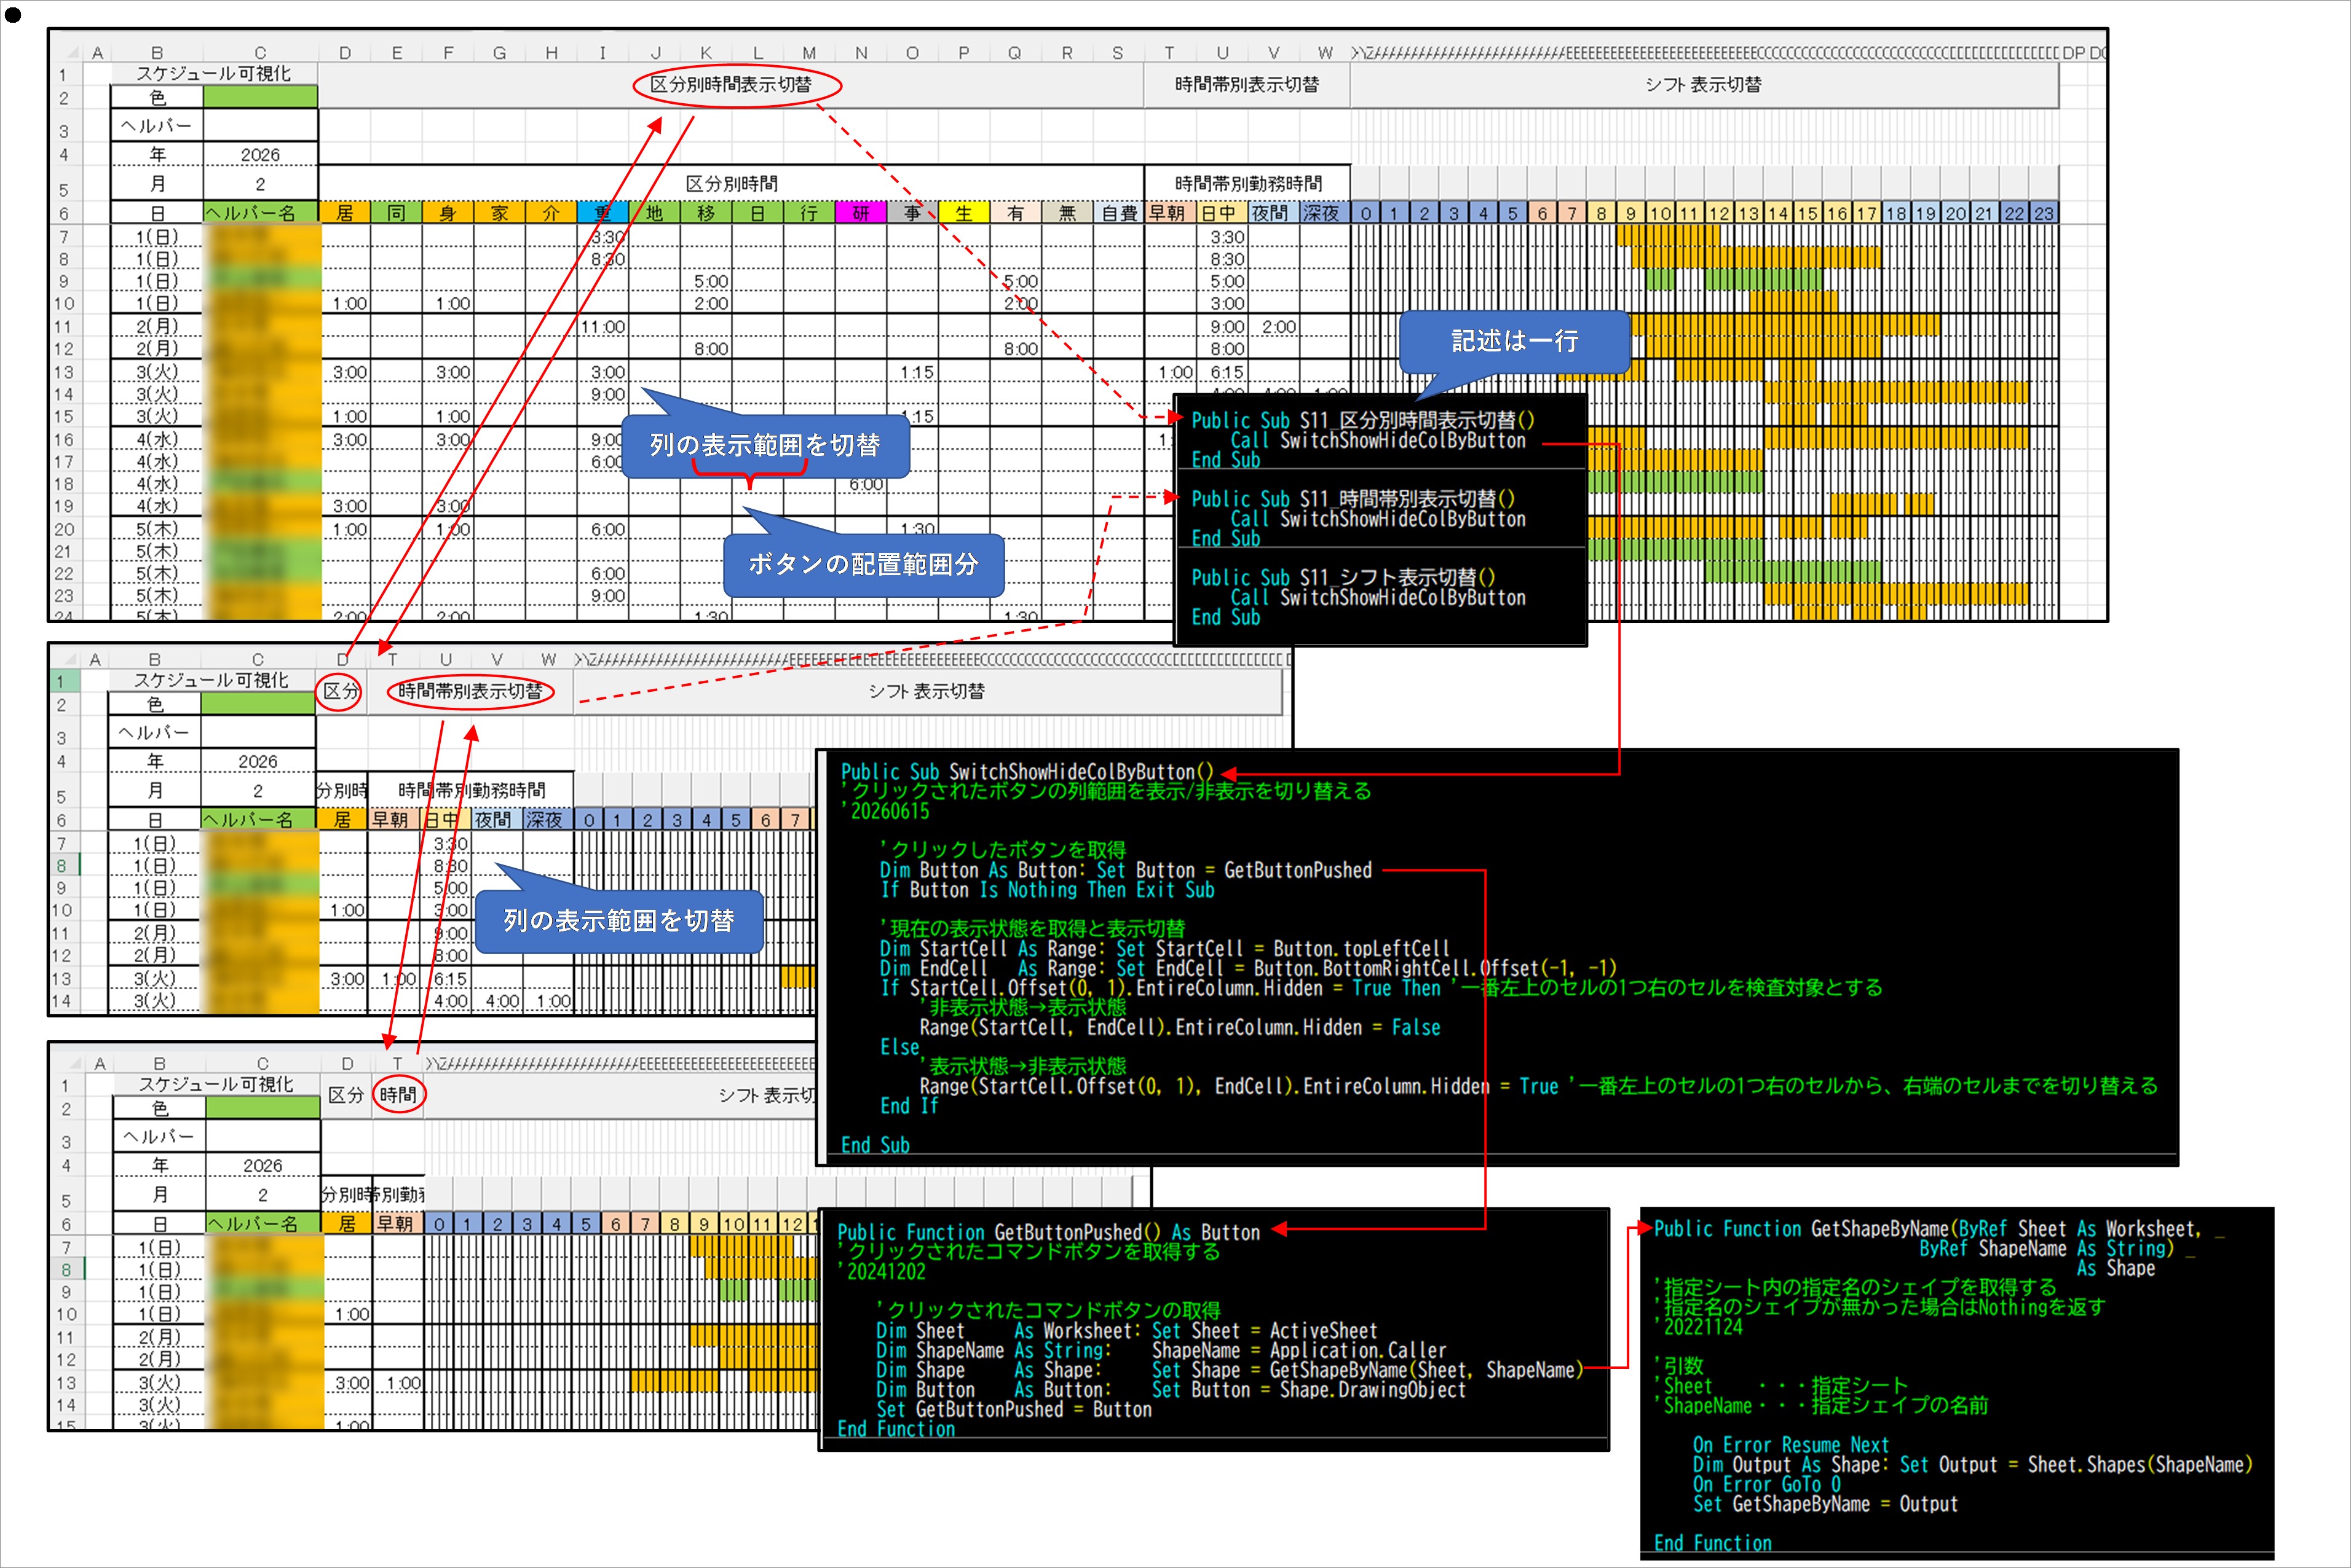This screenshot has width=2351, height=1568.
Task: Click On Error Resume Next code line
Action: click(x=1791, y=1445)
